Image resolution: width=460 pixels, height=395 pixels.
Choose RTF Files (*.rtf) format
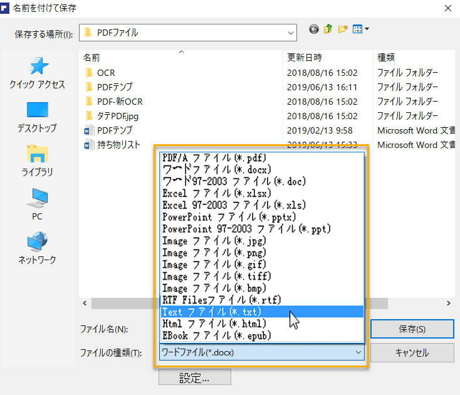click(262, 300)
